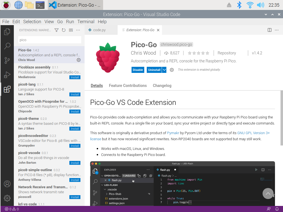Click manage gear on Pico-Go list item
Image resolution: width=283 pixels, height=212 pixels.
pos(78,60)
